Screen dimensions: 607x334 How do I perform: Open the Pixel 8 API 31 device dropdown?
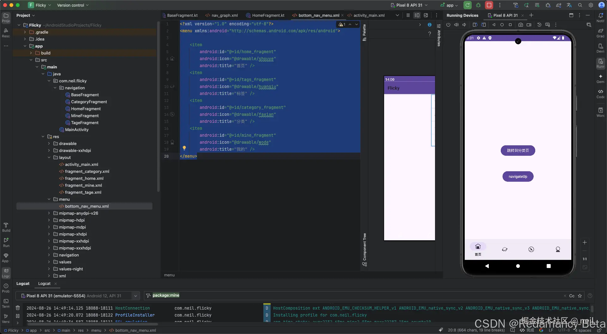pos(409,5)
